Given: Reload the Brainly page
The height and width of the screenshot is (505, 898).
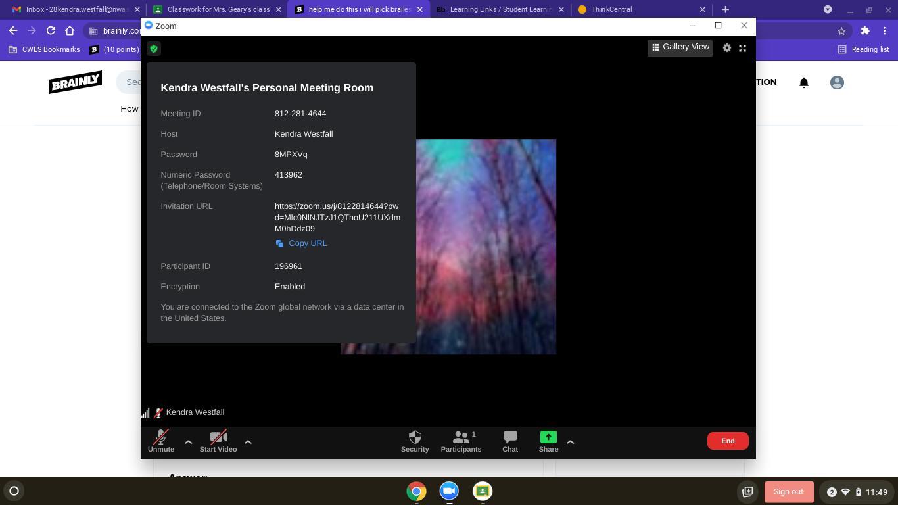Looking at the screenshot, I should [x=51, y=30].
